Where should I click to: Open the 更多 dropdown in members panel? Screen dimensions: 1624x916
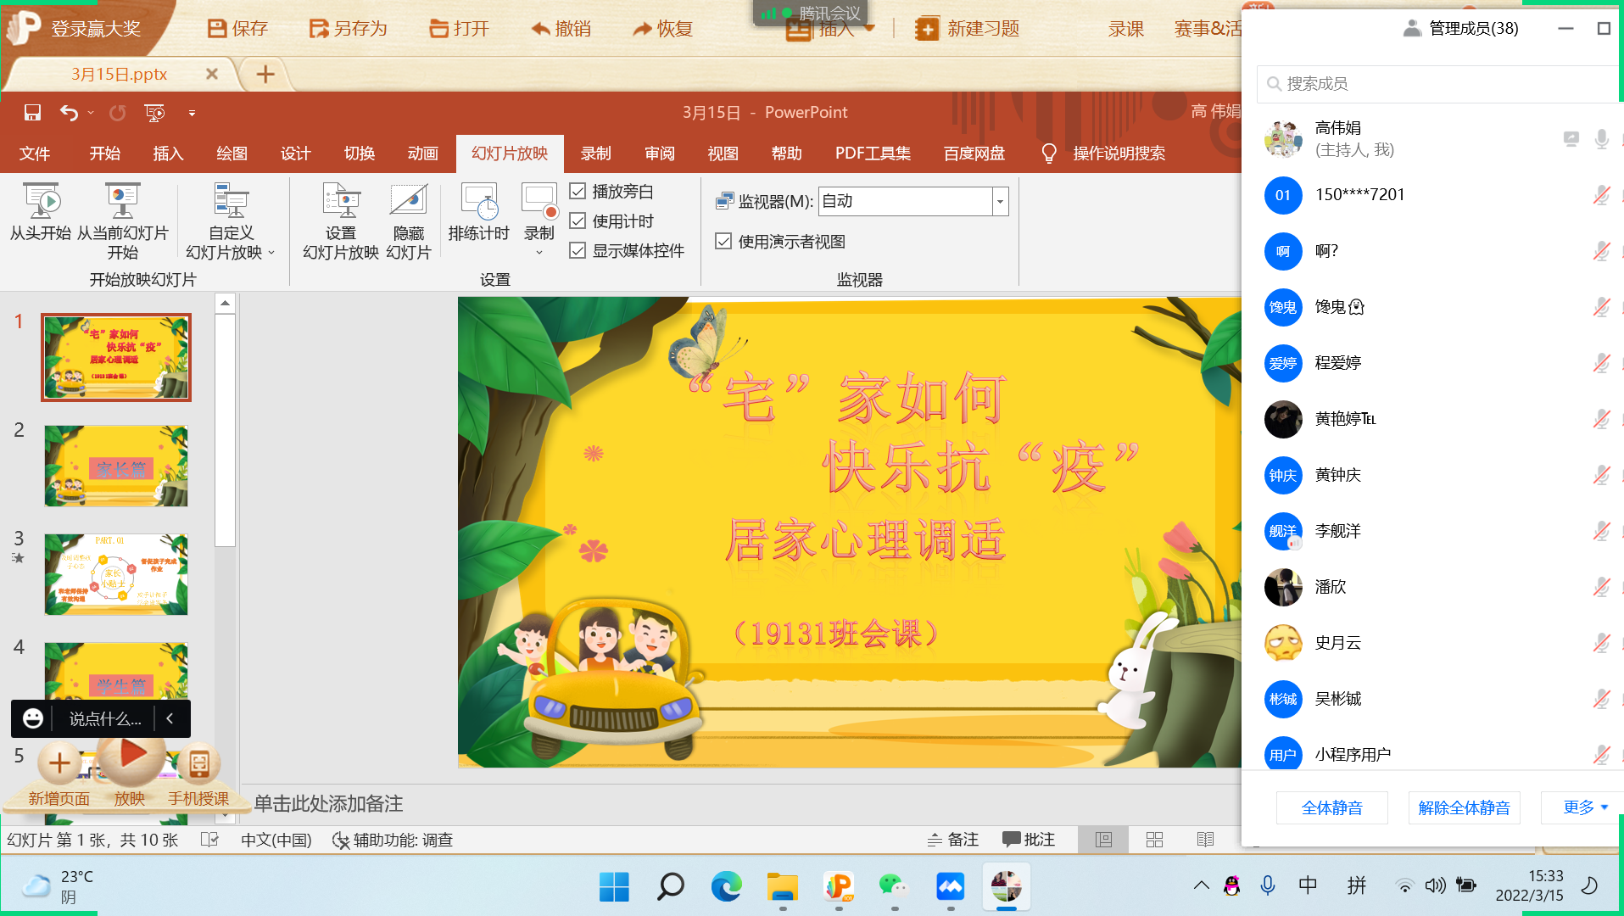click(x=1584, y=807)
